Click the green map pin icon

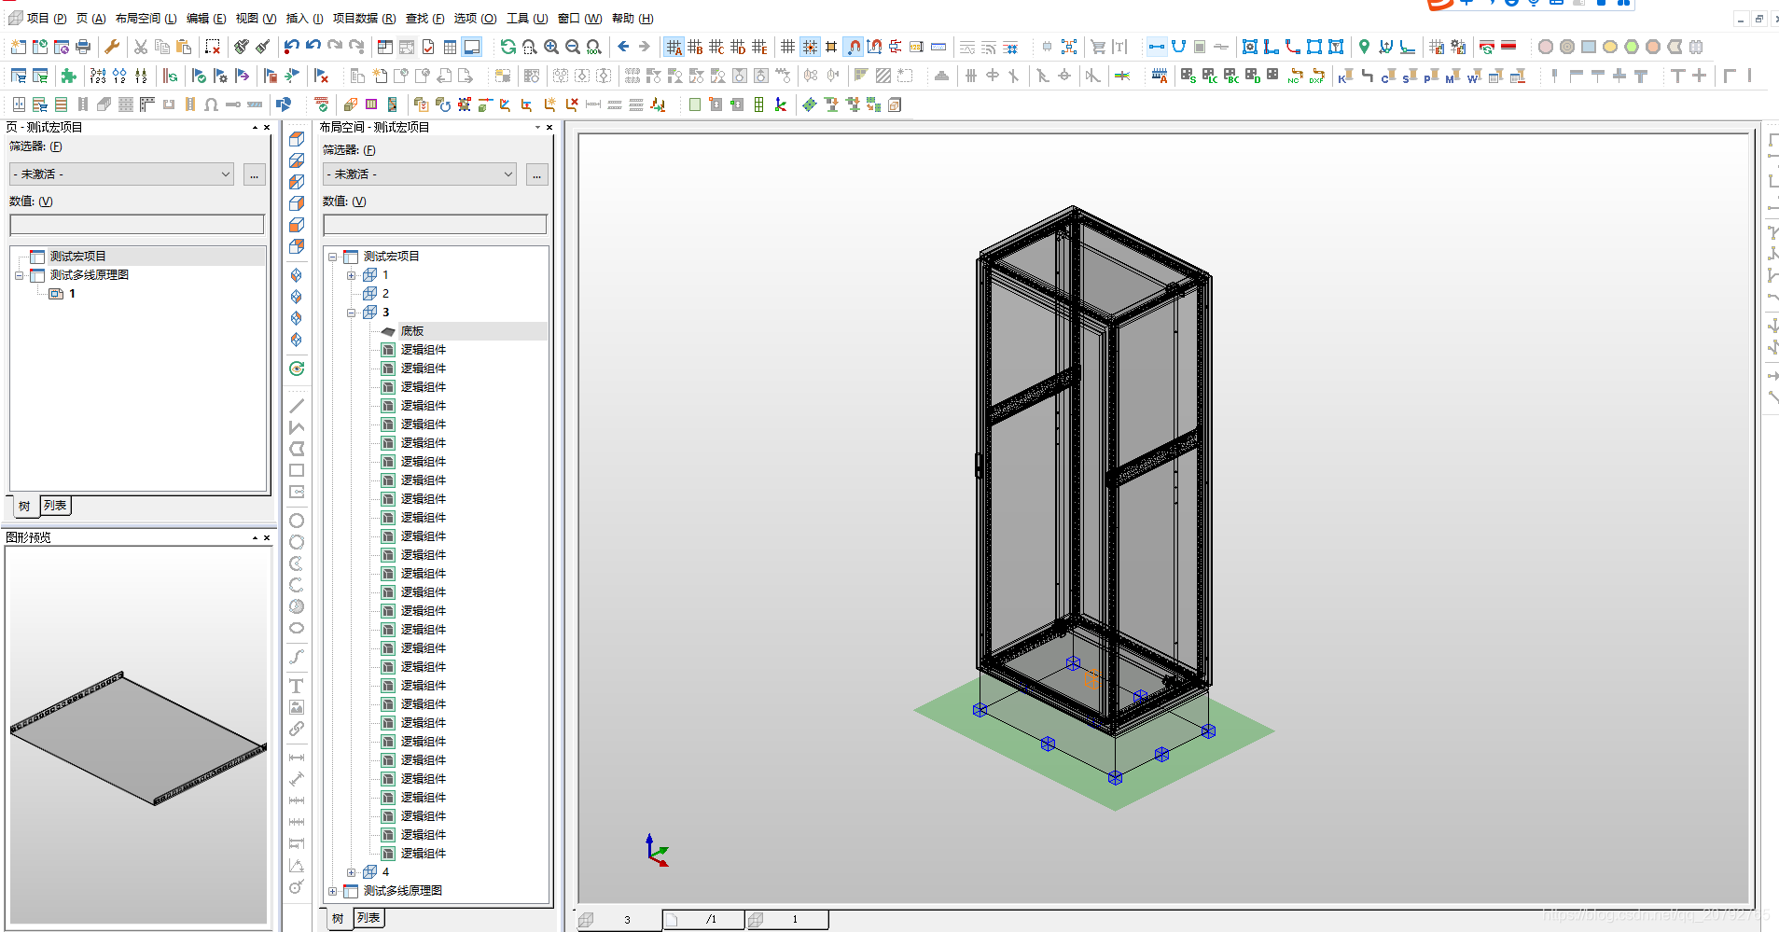pyautogui.click(x=1364, y=47)
